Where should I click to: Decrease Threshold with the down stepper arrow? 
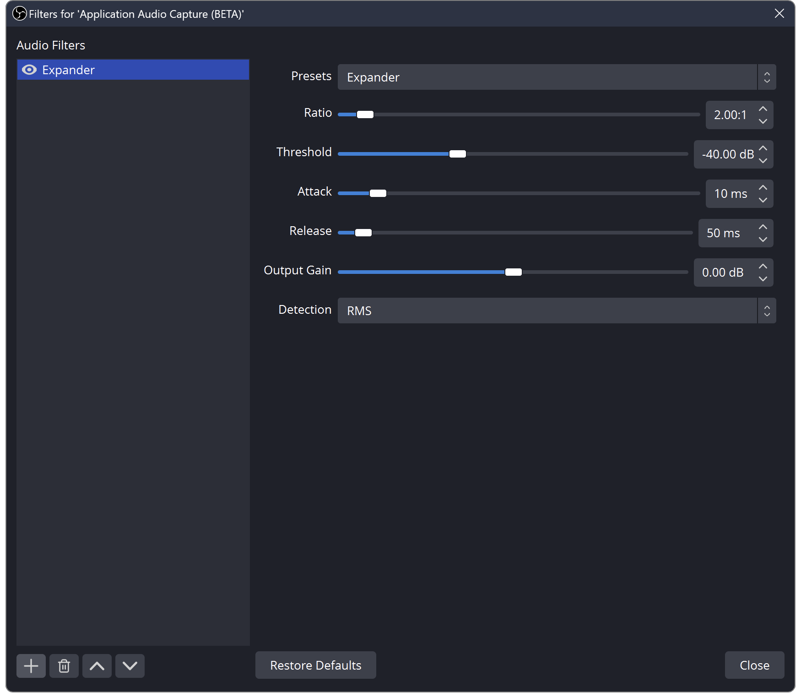point(763,160)
